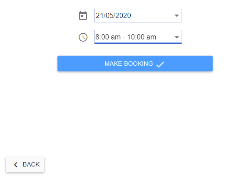Click the MAKE BOOKING text label

click(128, 64)
